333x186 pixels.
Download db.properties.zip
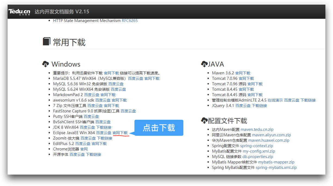click(258, 157)
